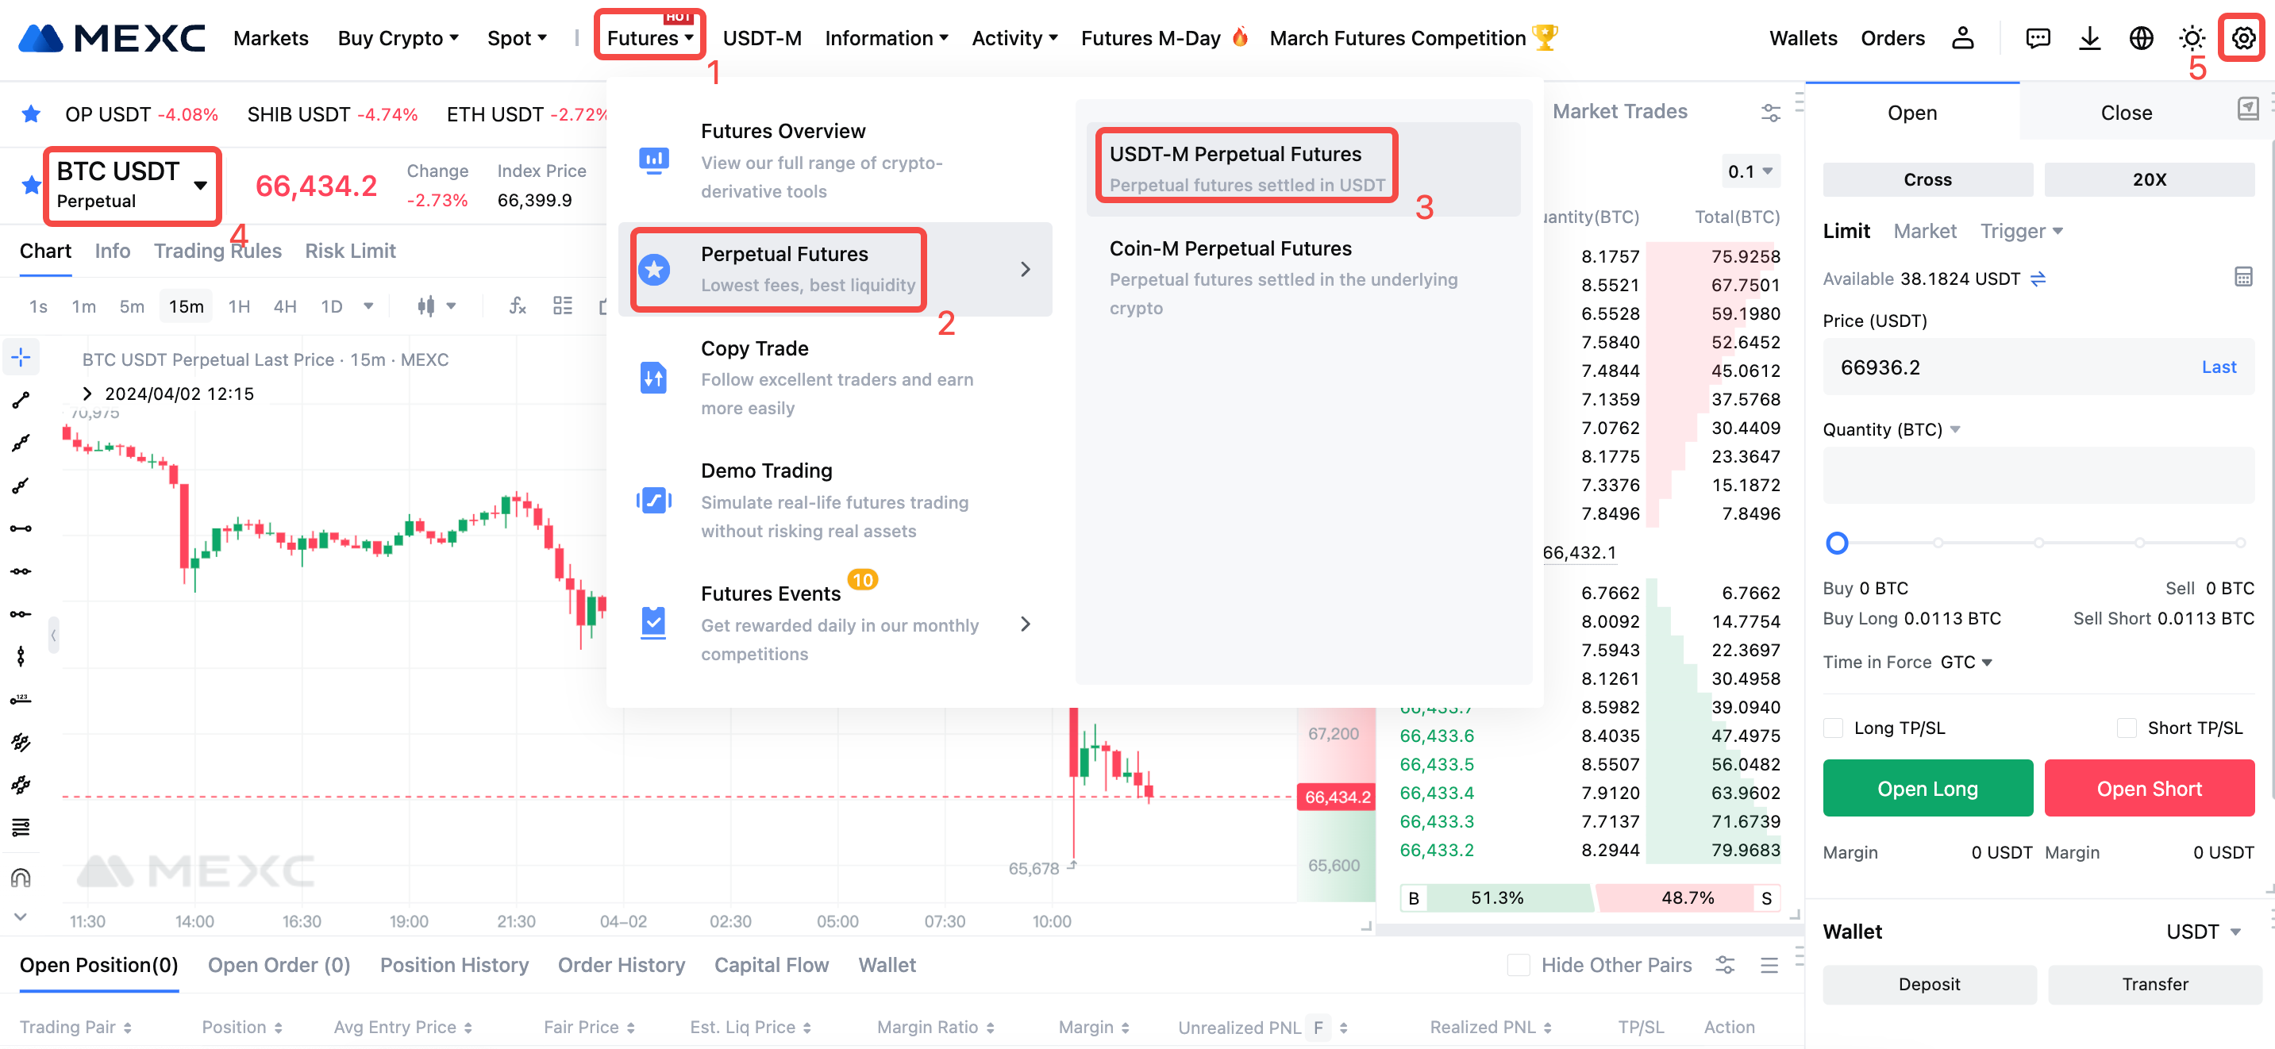Expand the Information menu
The height and width of the screenshot is (1049, 2275).
[887, 38]
